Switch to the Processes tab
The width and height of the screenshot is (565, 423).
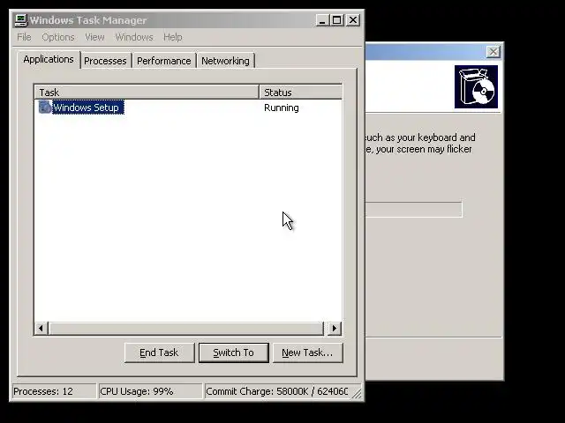point(105,61)
